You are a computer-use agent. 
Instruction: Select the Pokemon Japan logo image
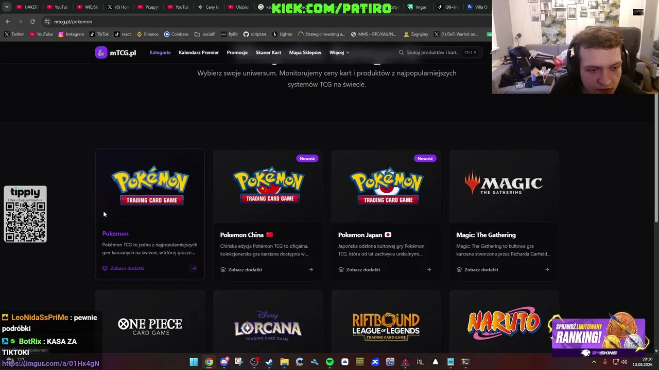386,185
